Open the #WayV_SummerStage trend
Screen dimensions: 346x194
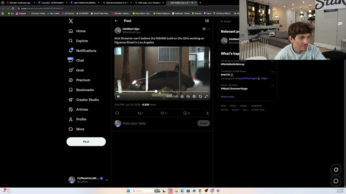pos(234,88)
